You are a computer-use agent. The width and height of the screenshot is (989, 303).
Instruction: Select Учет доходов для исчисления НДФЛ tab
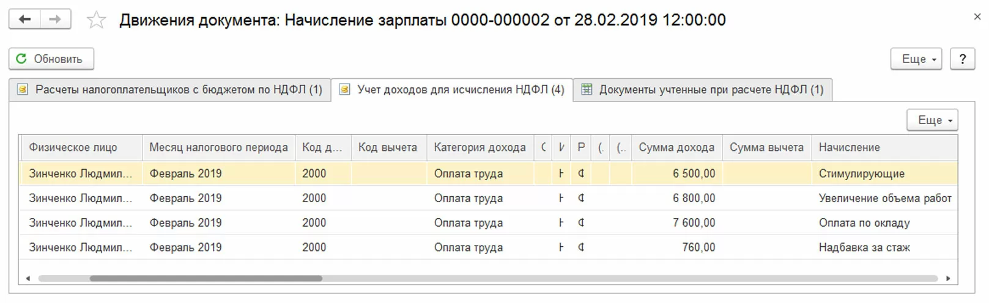pos(452,90)
